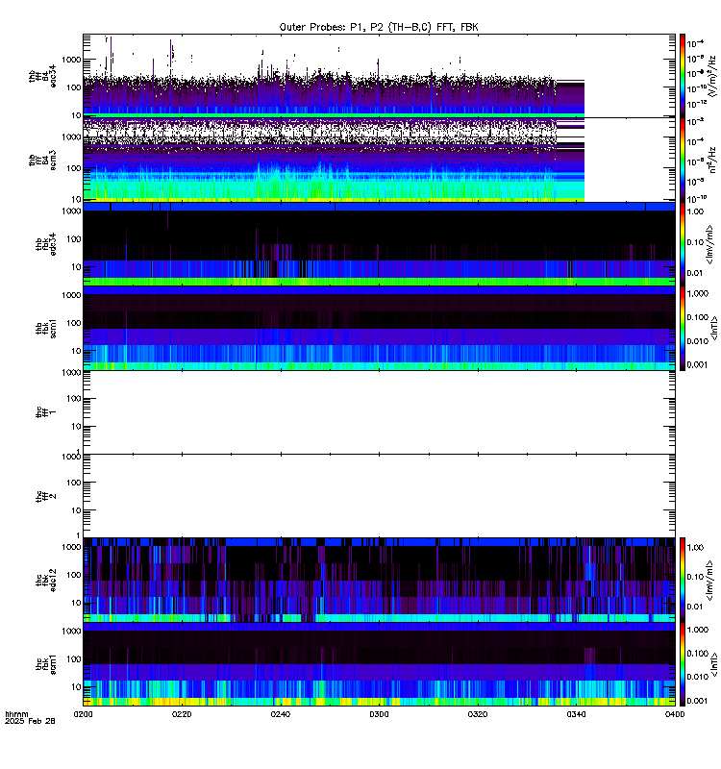
Task: Select the thc fbk edc12 panel label
Action: pos(46,581)
